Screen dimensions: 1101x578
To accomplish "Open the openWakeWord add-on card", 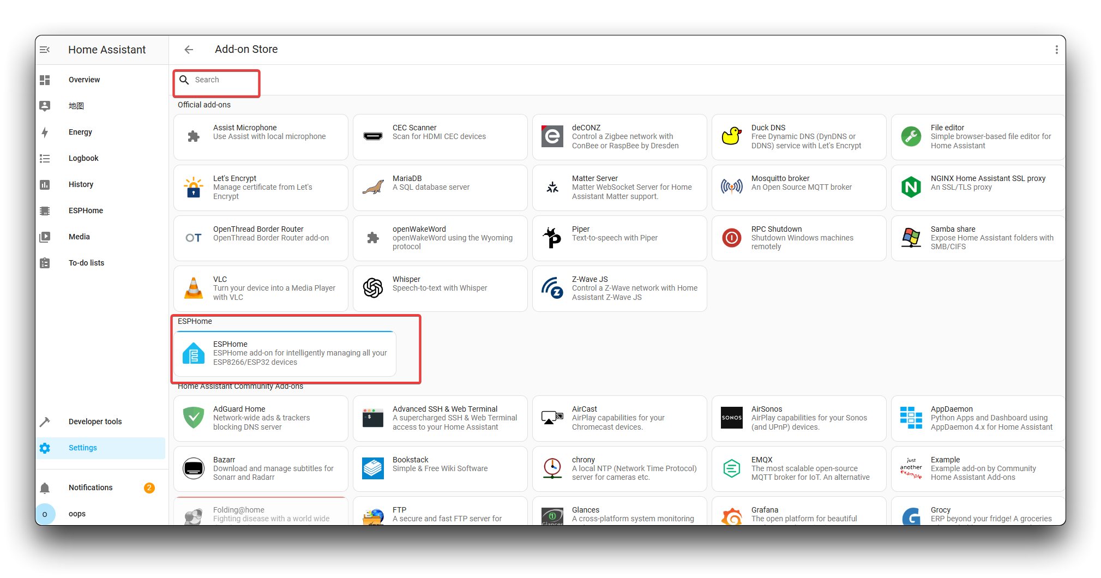I will (x=440, y=238).
